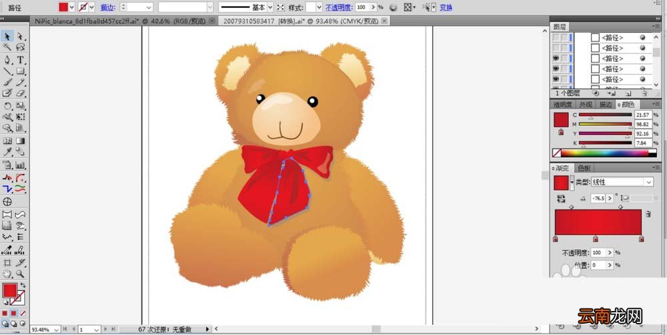Set paint mode to None
667x335 pixels.
pyautogui.click(x=23, y=313)
